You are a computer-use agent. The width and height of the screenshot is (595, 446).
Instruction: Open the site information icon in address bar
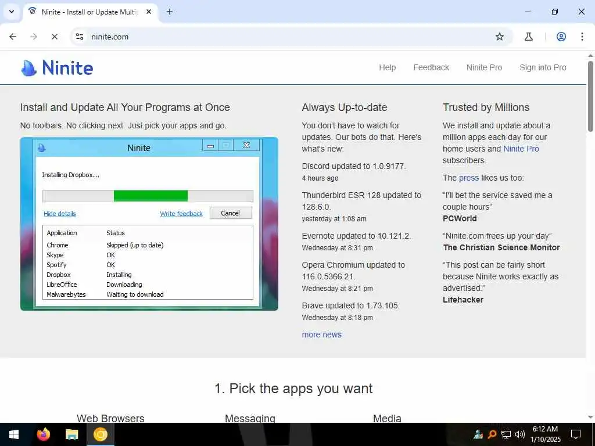[x=80, y=37]
